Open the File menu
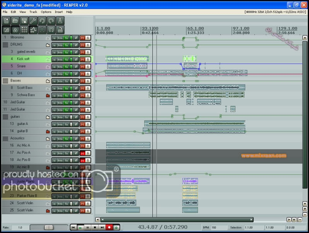 click(5, 12)
